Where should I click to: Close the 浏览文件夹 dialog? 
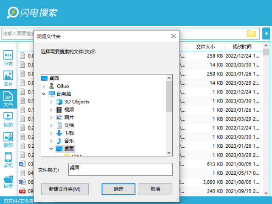point(174,36)
